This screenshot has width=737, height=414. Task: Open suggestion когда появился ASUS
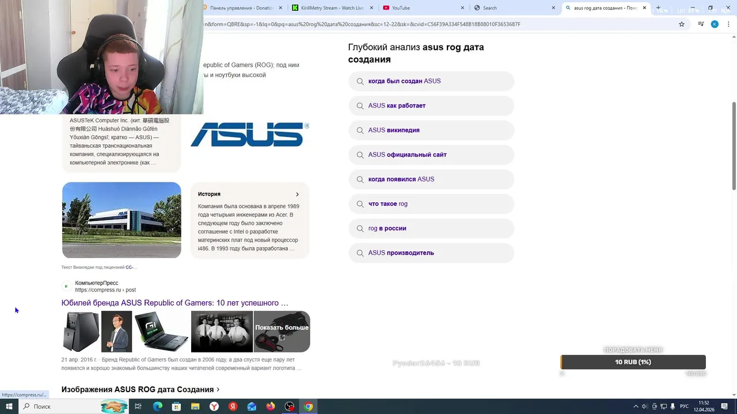click(431, 179)
